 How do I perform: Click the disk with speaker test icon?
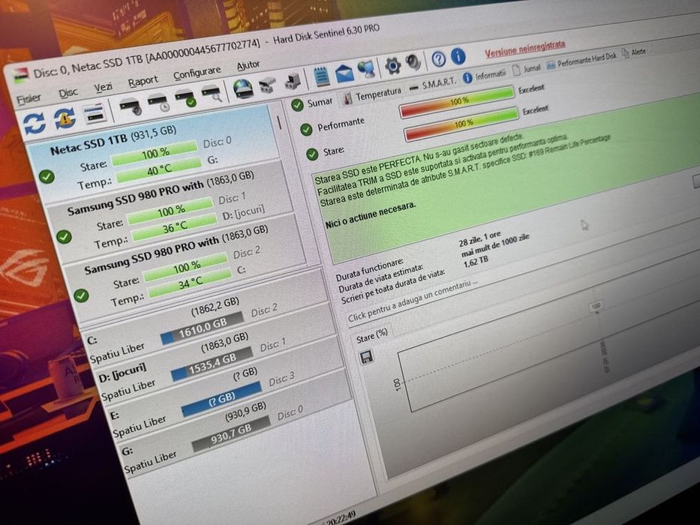coord(131,107)
